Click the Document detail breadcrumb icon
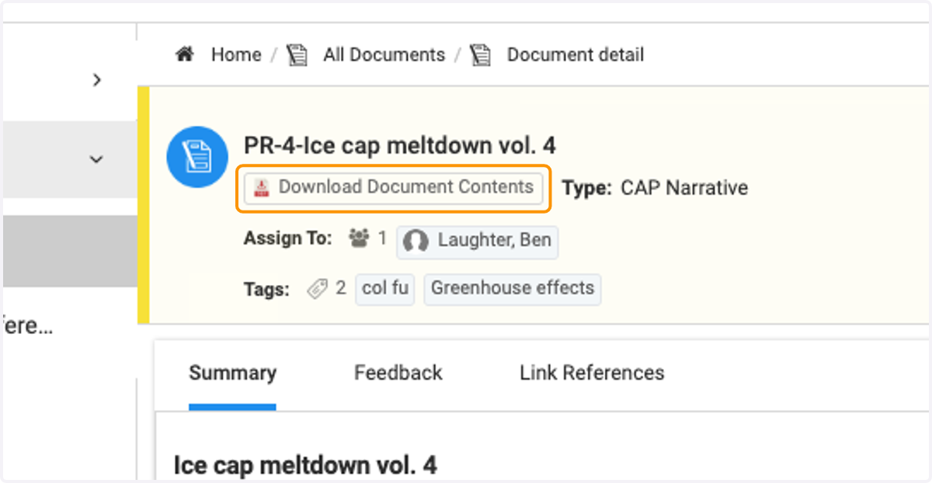 click(x=482, y=55)
